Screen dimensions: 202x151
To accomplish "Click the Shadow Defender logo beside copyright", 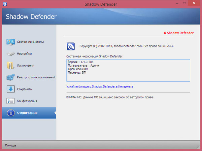I will point(71,46).
